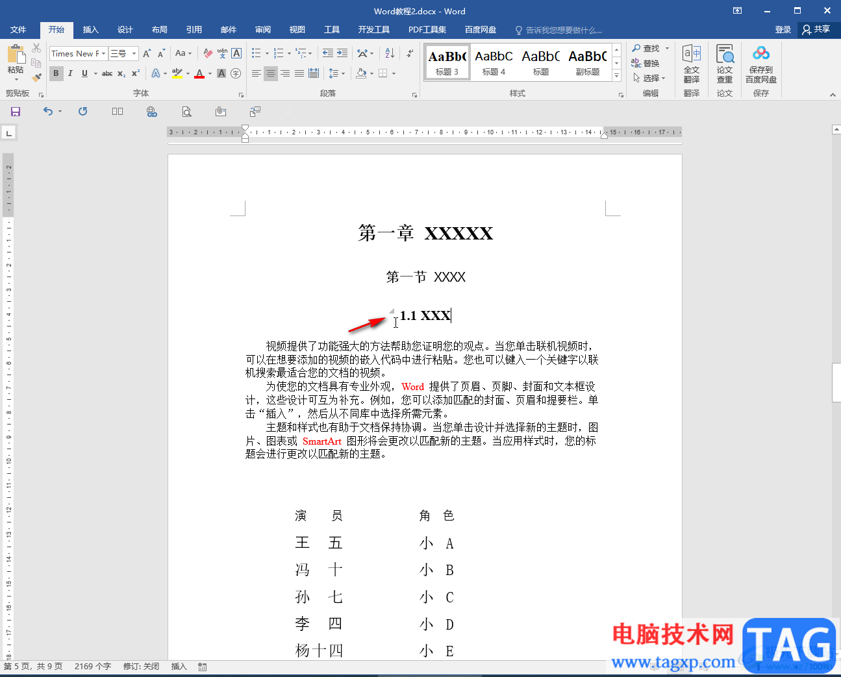Click the yellow text highlight color button
The width and height of the screenshot is (841, 677).
177,73
